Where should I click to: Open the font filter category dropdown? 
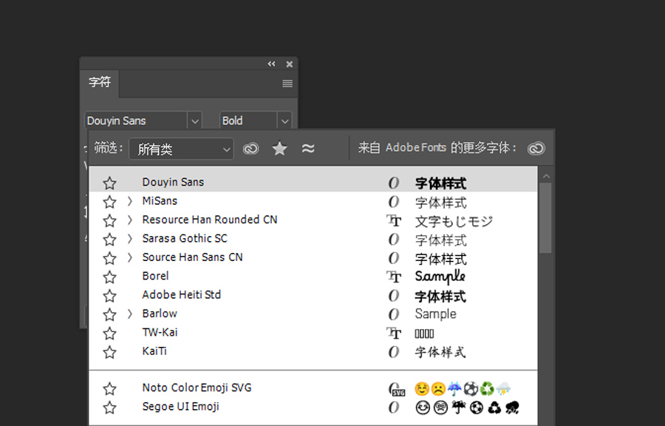click(x=181, y=149)
